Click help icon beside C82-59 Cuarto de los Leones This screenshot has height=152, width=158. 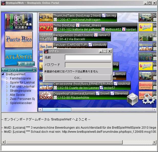(55, 88)
